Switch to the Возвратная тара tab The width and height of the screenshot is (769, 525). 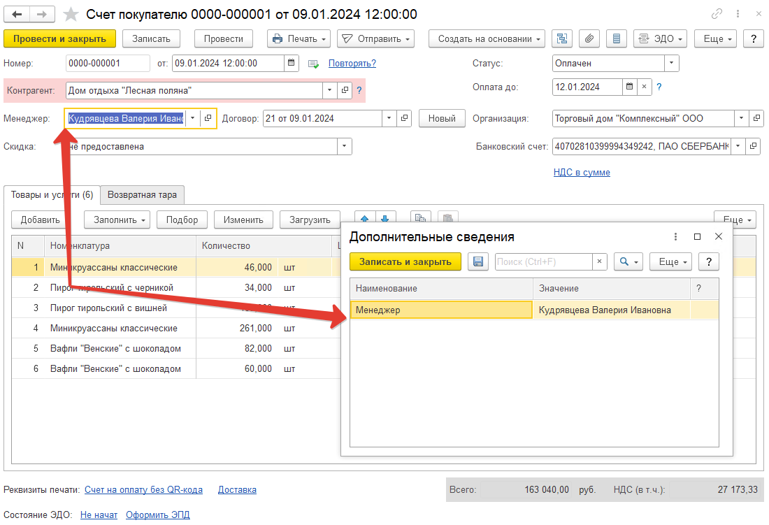(142, 194)
